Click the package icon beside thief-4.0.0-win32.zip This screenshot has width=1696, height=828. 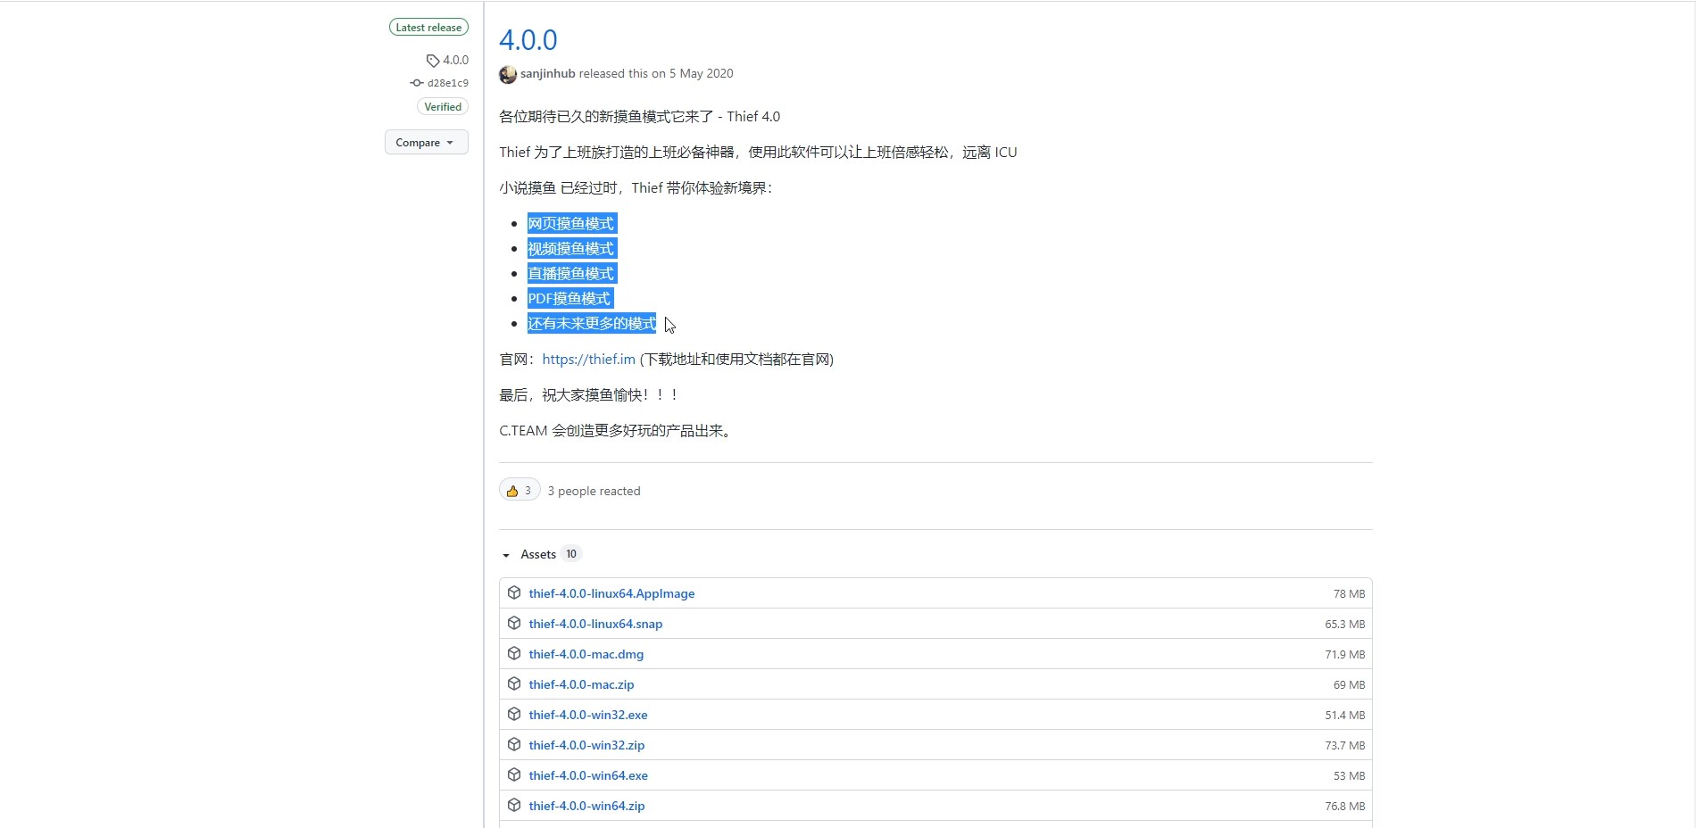514,745
